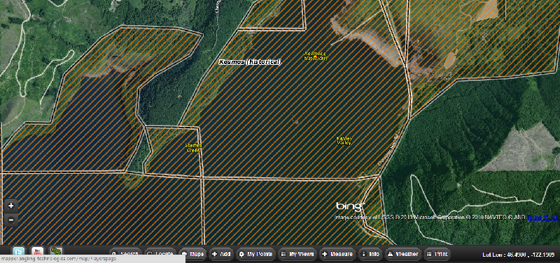This screenshot has height=263, width=560.
Task: Select the Measure tool
Action: tap(337, 254)
